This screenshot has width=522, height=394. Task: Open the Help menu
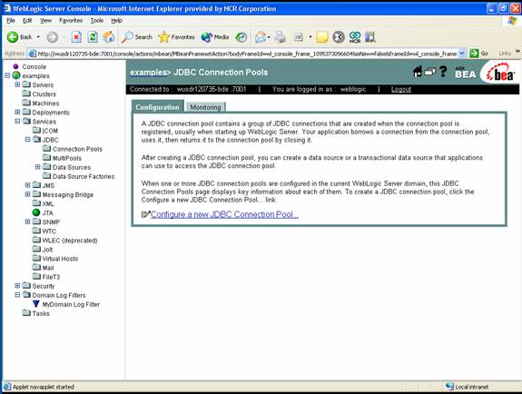point(116,21)
